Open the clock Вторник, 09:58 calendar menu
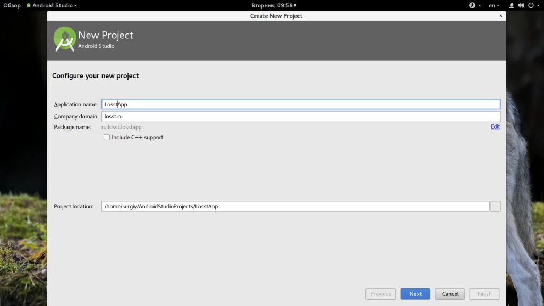This screenshot has width=544, height=306. [274, 5]
